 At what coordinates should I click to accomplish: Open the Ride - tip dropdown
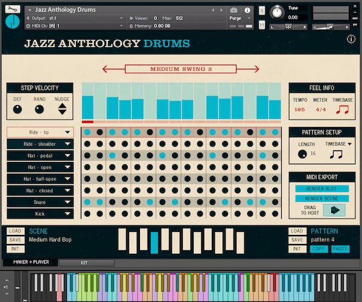click(40, 132)
